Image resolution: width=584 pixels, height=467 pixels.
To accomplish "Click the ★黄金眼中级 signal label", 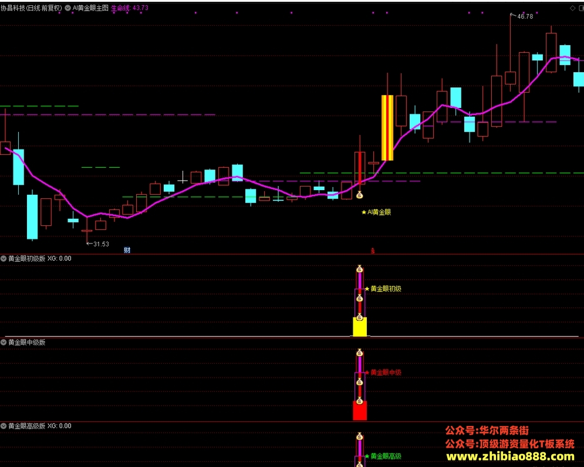I will 383,373.
